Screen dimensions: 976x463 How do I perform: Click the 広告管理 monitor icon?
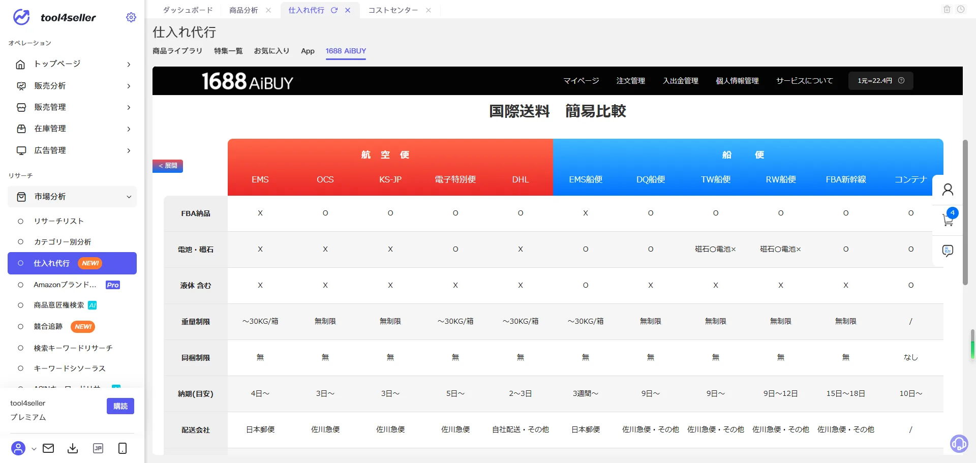point(21,150)
